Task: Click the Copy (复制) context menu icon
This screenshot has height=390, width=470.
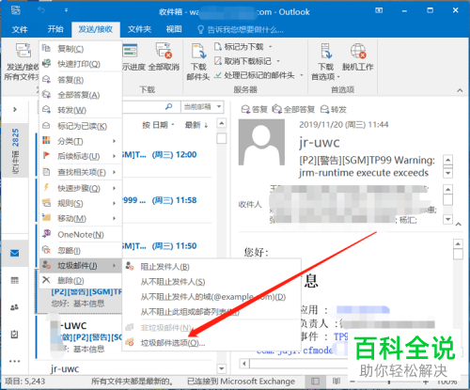Action: (46, 48)
